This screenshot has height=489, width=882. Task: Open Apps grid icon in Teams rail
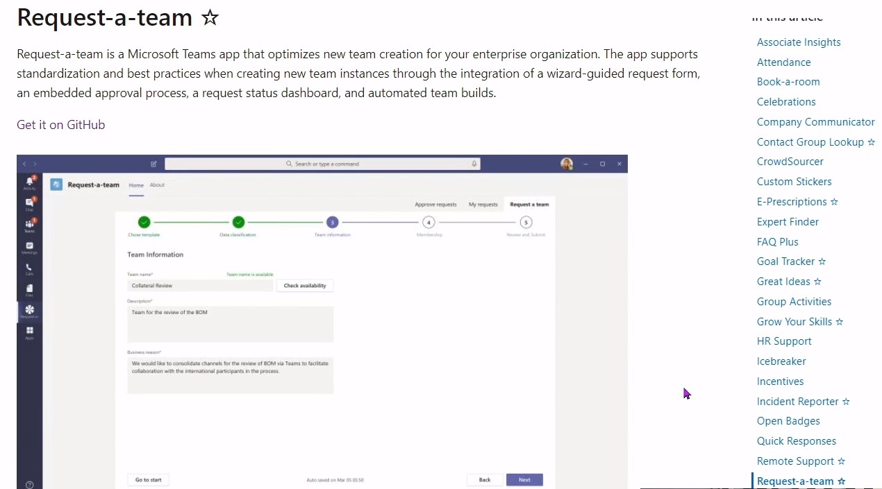click(x=29, y=332)
